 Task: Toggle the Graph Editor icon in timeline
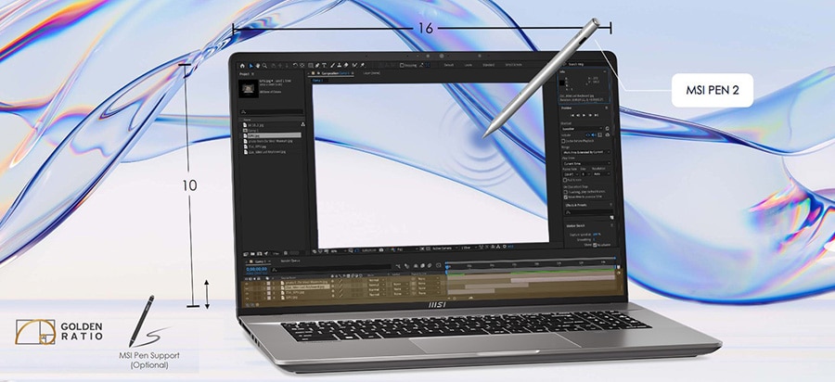[438, 265]
